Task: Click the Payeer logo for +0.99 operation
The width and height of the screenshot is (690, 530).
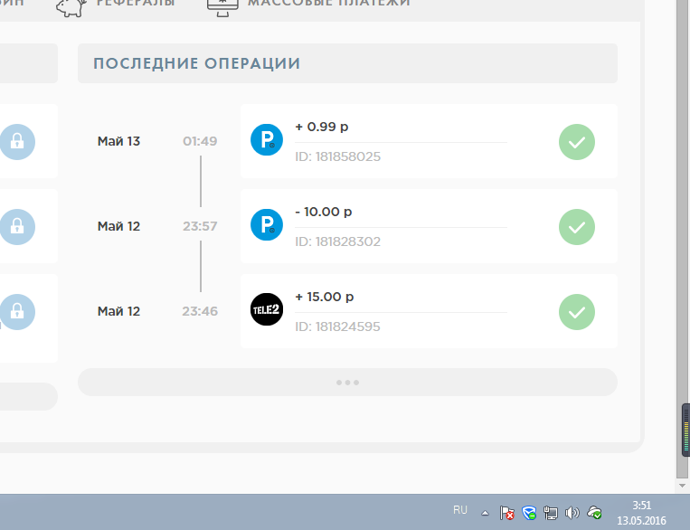Action: pyautogui.click(x=267, y=141)
